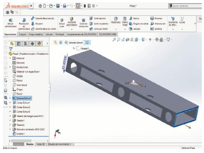
Task: Open the ConfigurationManager panel tab icon
Action: 26,44
